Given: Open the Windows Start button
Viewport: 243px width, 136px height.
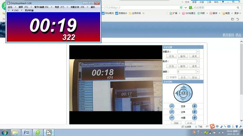Looking at the screenshot, I should tap(4, 133).
